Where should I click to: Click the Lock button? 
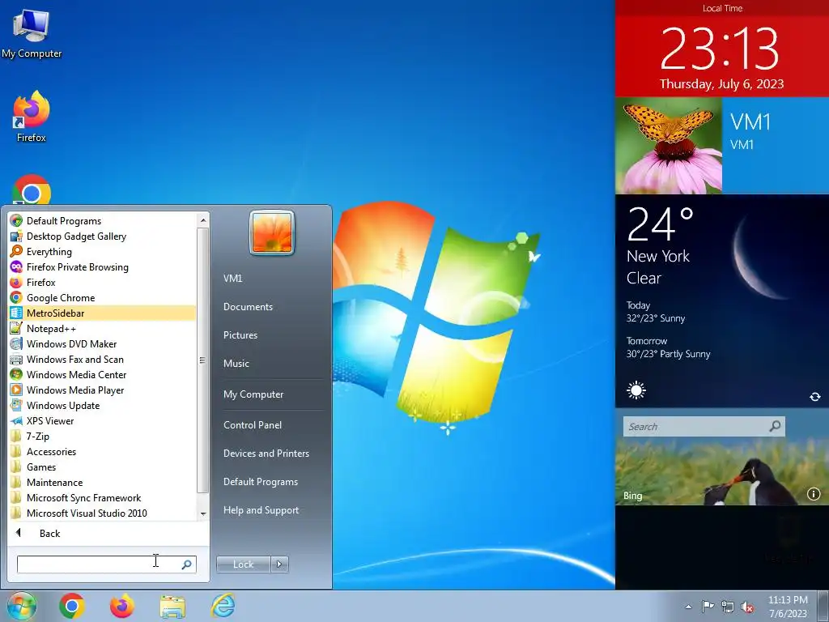243,564
